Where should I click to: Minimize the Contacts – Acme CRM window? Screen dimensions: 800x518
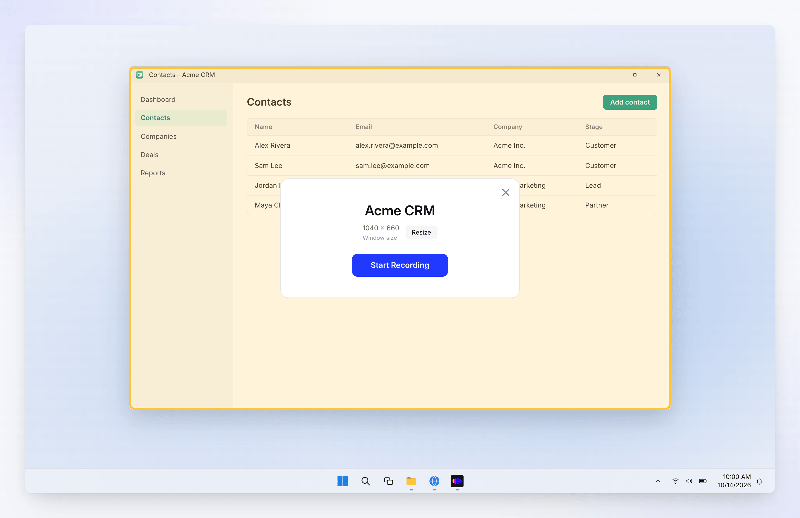tap(611, 75)
